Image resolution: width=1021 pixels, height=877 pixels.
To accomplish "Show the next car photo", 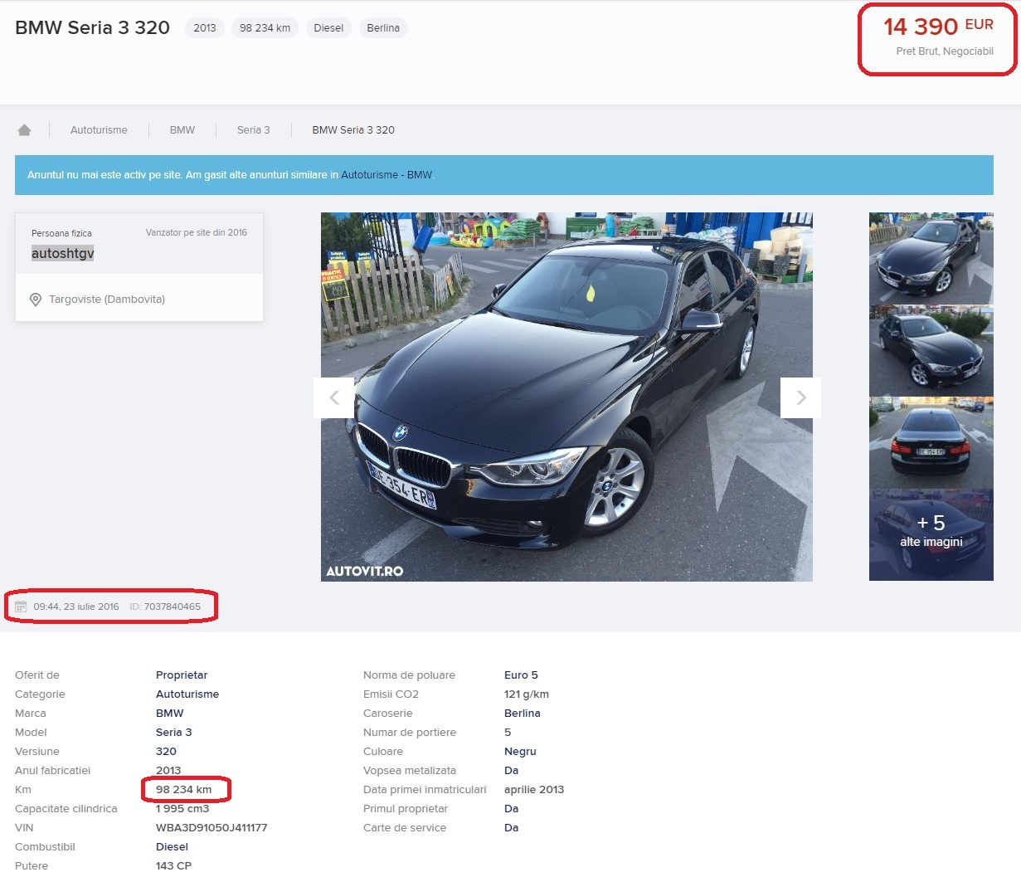I will [800, 397].
